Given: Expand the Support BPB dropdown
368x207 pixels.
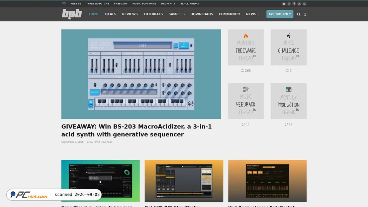Looking at the screenshot, I should (280, 14).
